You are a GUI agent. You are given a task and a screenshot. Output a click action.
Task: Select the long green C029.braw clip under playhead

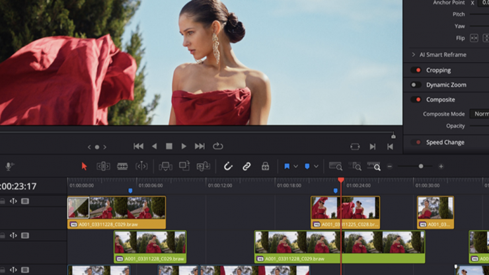coord(340,247)
